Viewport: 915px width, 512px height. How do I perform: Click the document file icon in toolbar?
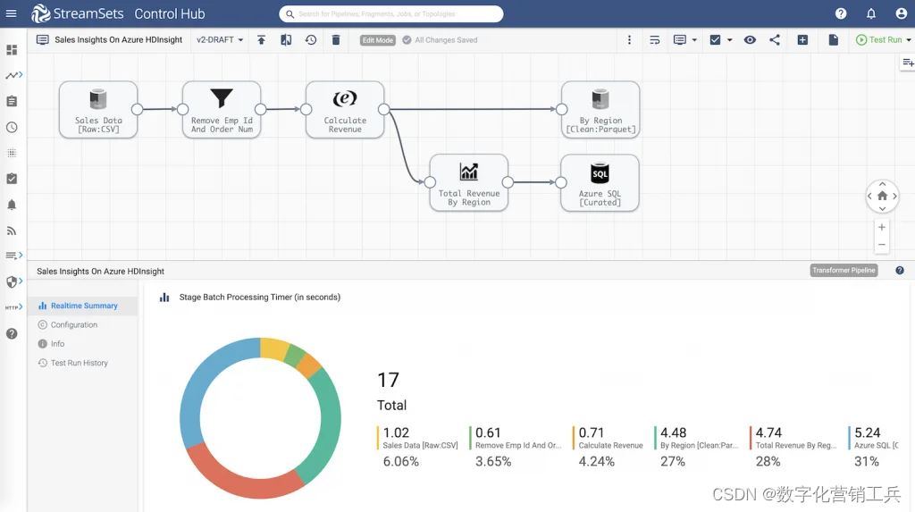[834, 39]
